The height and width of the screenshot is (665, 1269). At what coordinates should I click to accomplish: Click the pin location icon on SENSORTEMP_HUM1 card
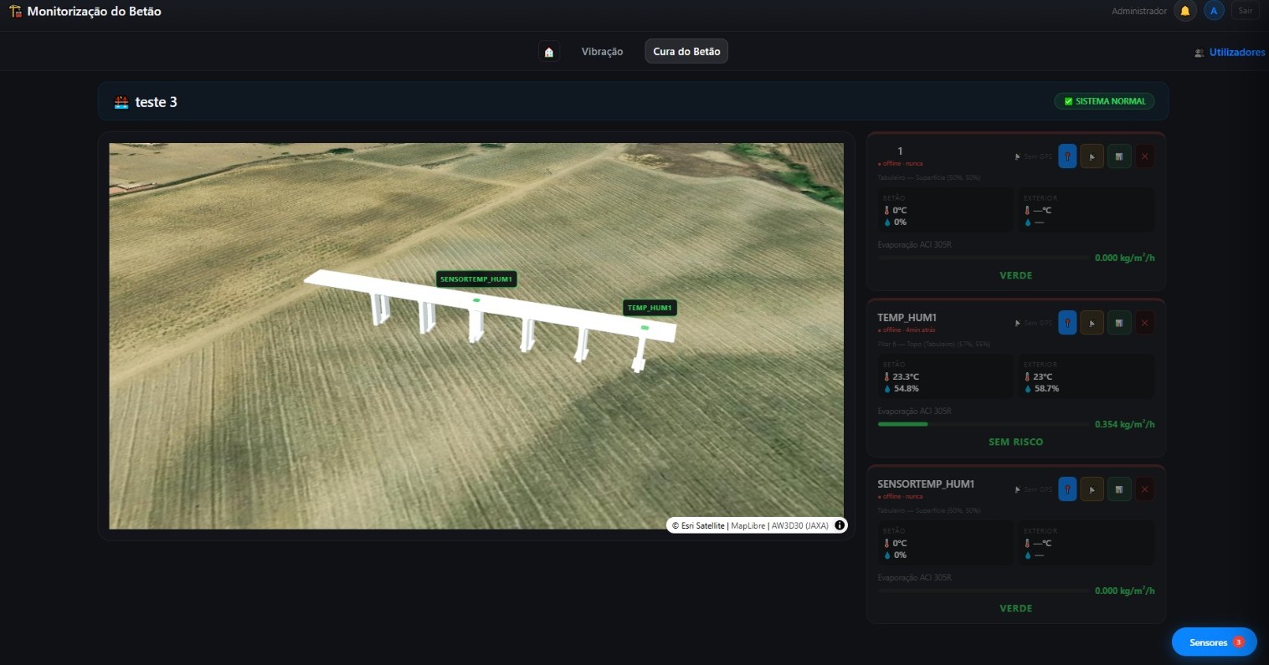(1067, 489)
